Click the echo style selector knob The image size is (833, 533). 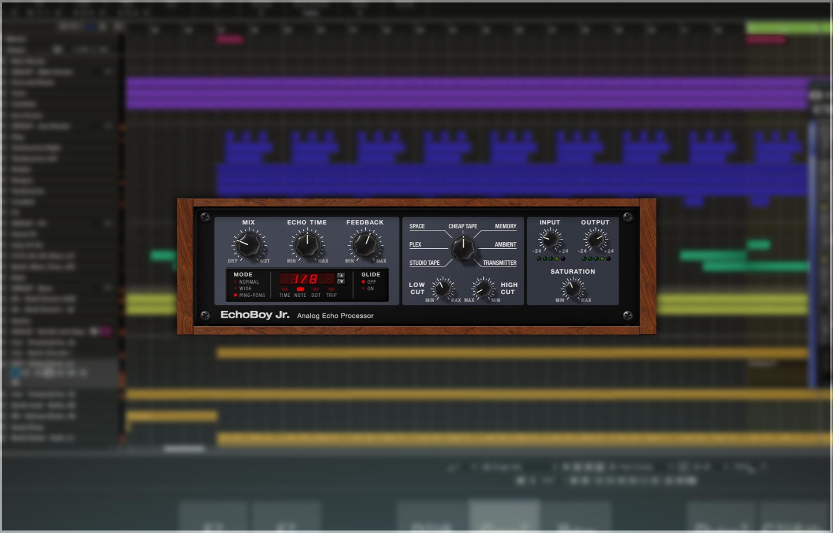pos(463,248)
